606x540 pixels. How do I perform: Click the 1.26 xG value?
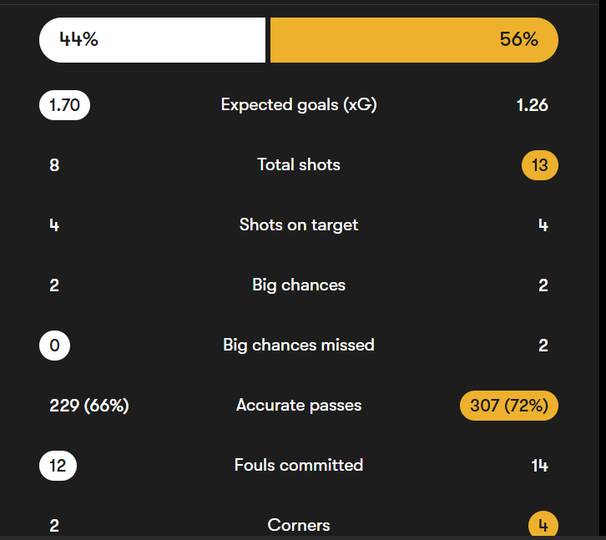(533, 105)
